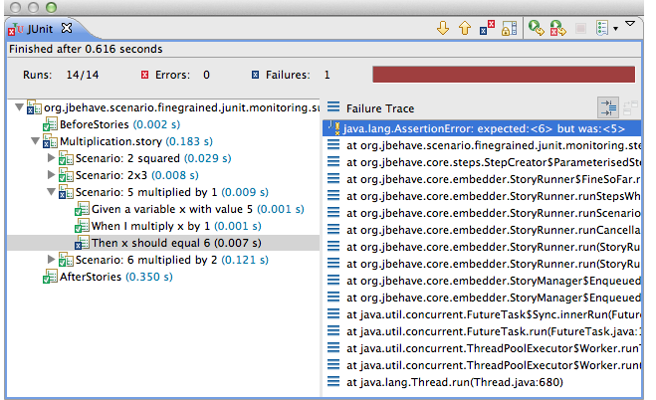The width and height of the screenshot is (656, 400).
Task: Open the JUnit view menu triangle
Action: point(630,24)
